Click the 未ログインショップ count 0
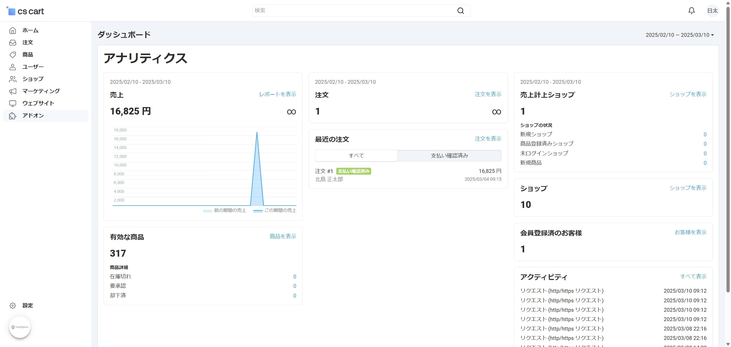This screenshot has width=731, height=347. tap(705, 154)
